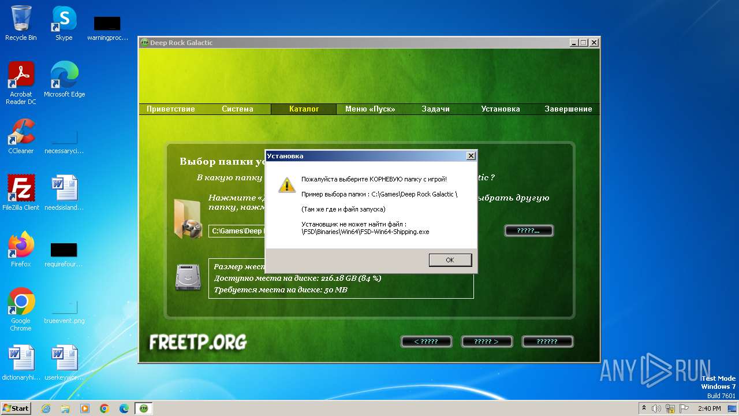Show hidden system tray icons
Screen dimensions: 739x416
coord(644,408)
